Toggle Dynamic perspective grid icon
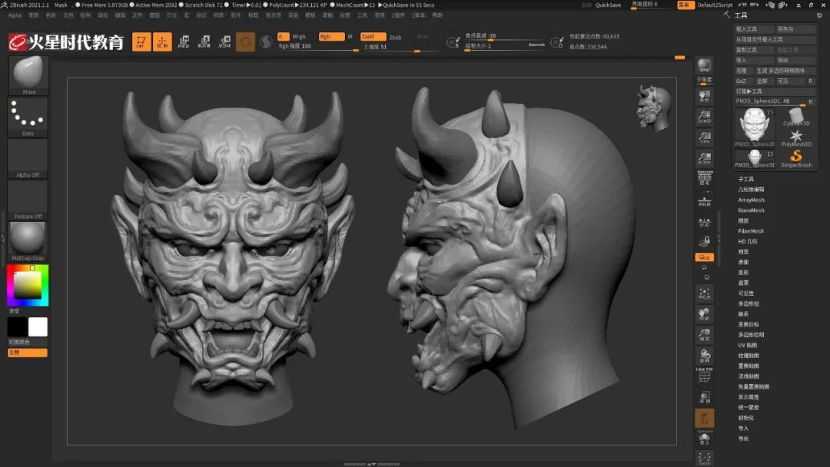 705,177
